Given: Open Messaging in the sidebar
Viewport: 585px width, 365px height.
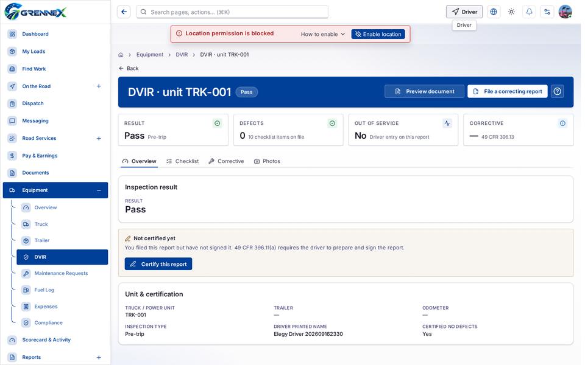Looking at the screenshot, I should coord(55,120).
